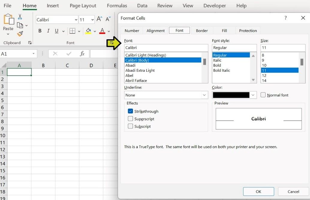310x200 pixels.
Task: Click the Increase Font Size icon
Action: coord(99,19)
